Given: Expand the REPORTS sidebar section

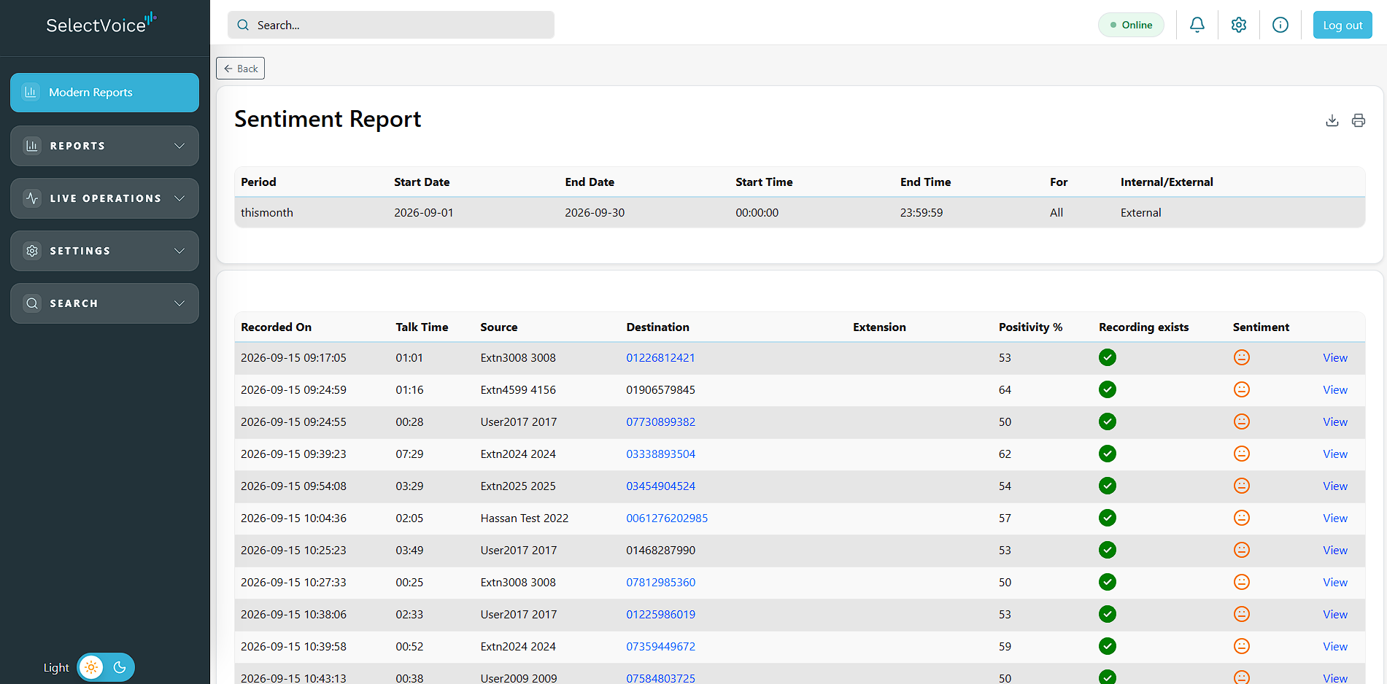Looking at the screenshot, I should tap(104, 146).
